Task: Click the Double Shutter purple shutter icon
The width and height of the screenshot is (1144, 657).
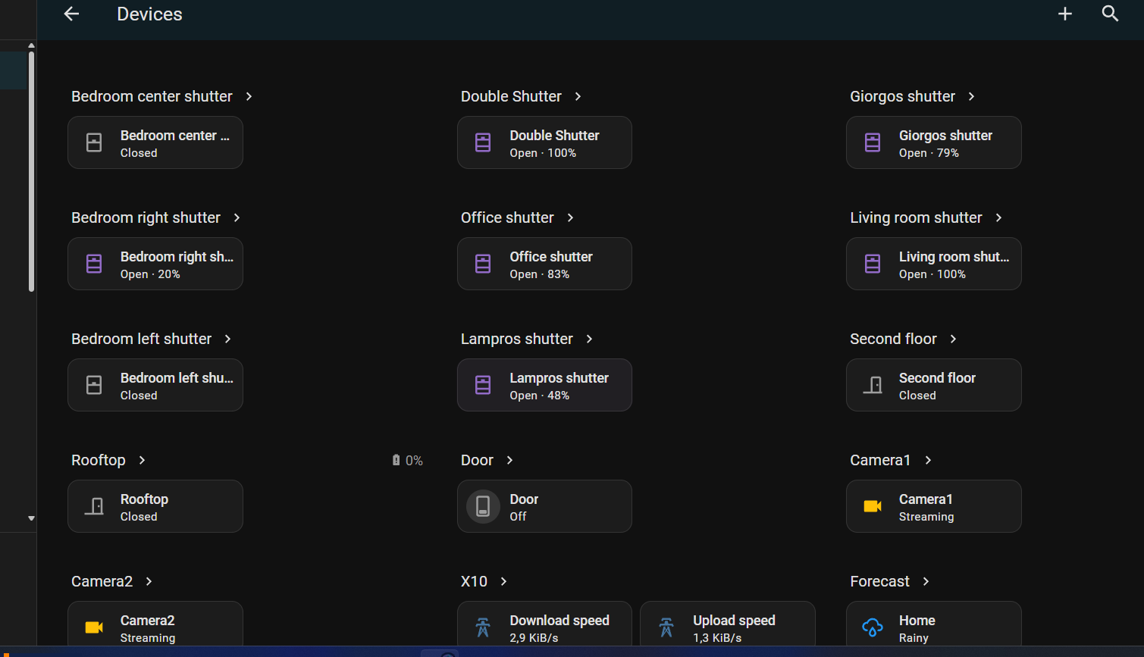Action: 483,142
